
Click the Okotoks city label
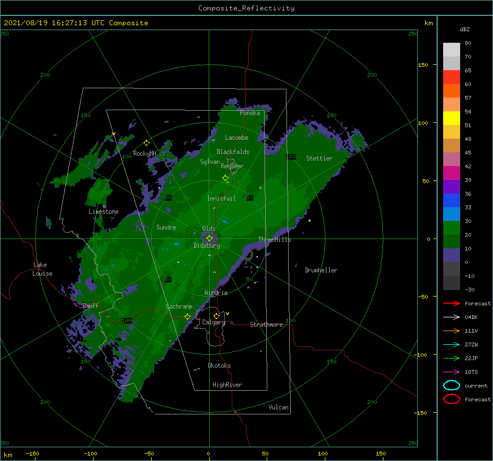(219, 365)
